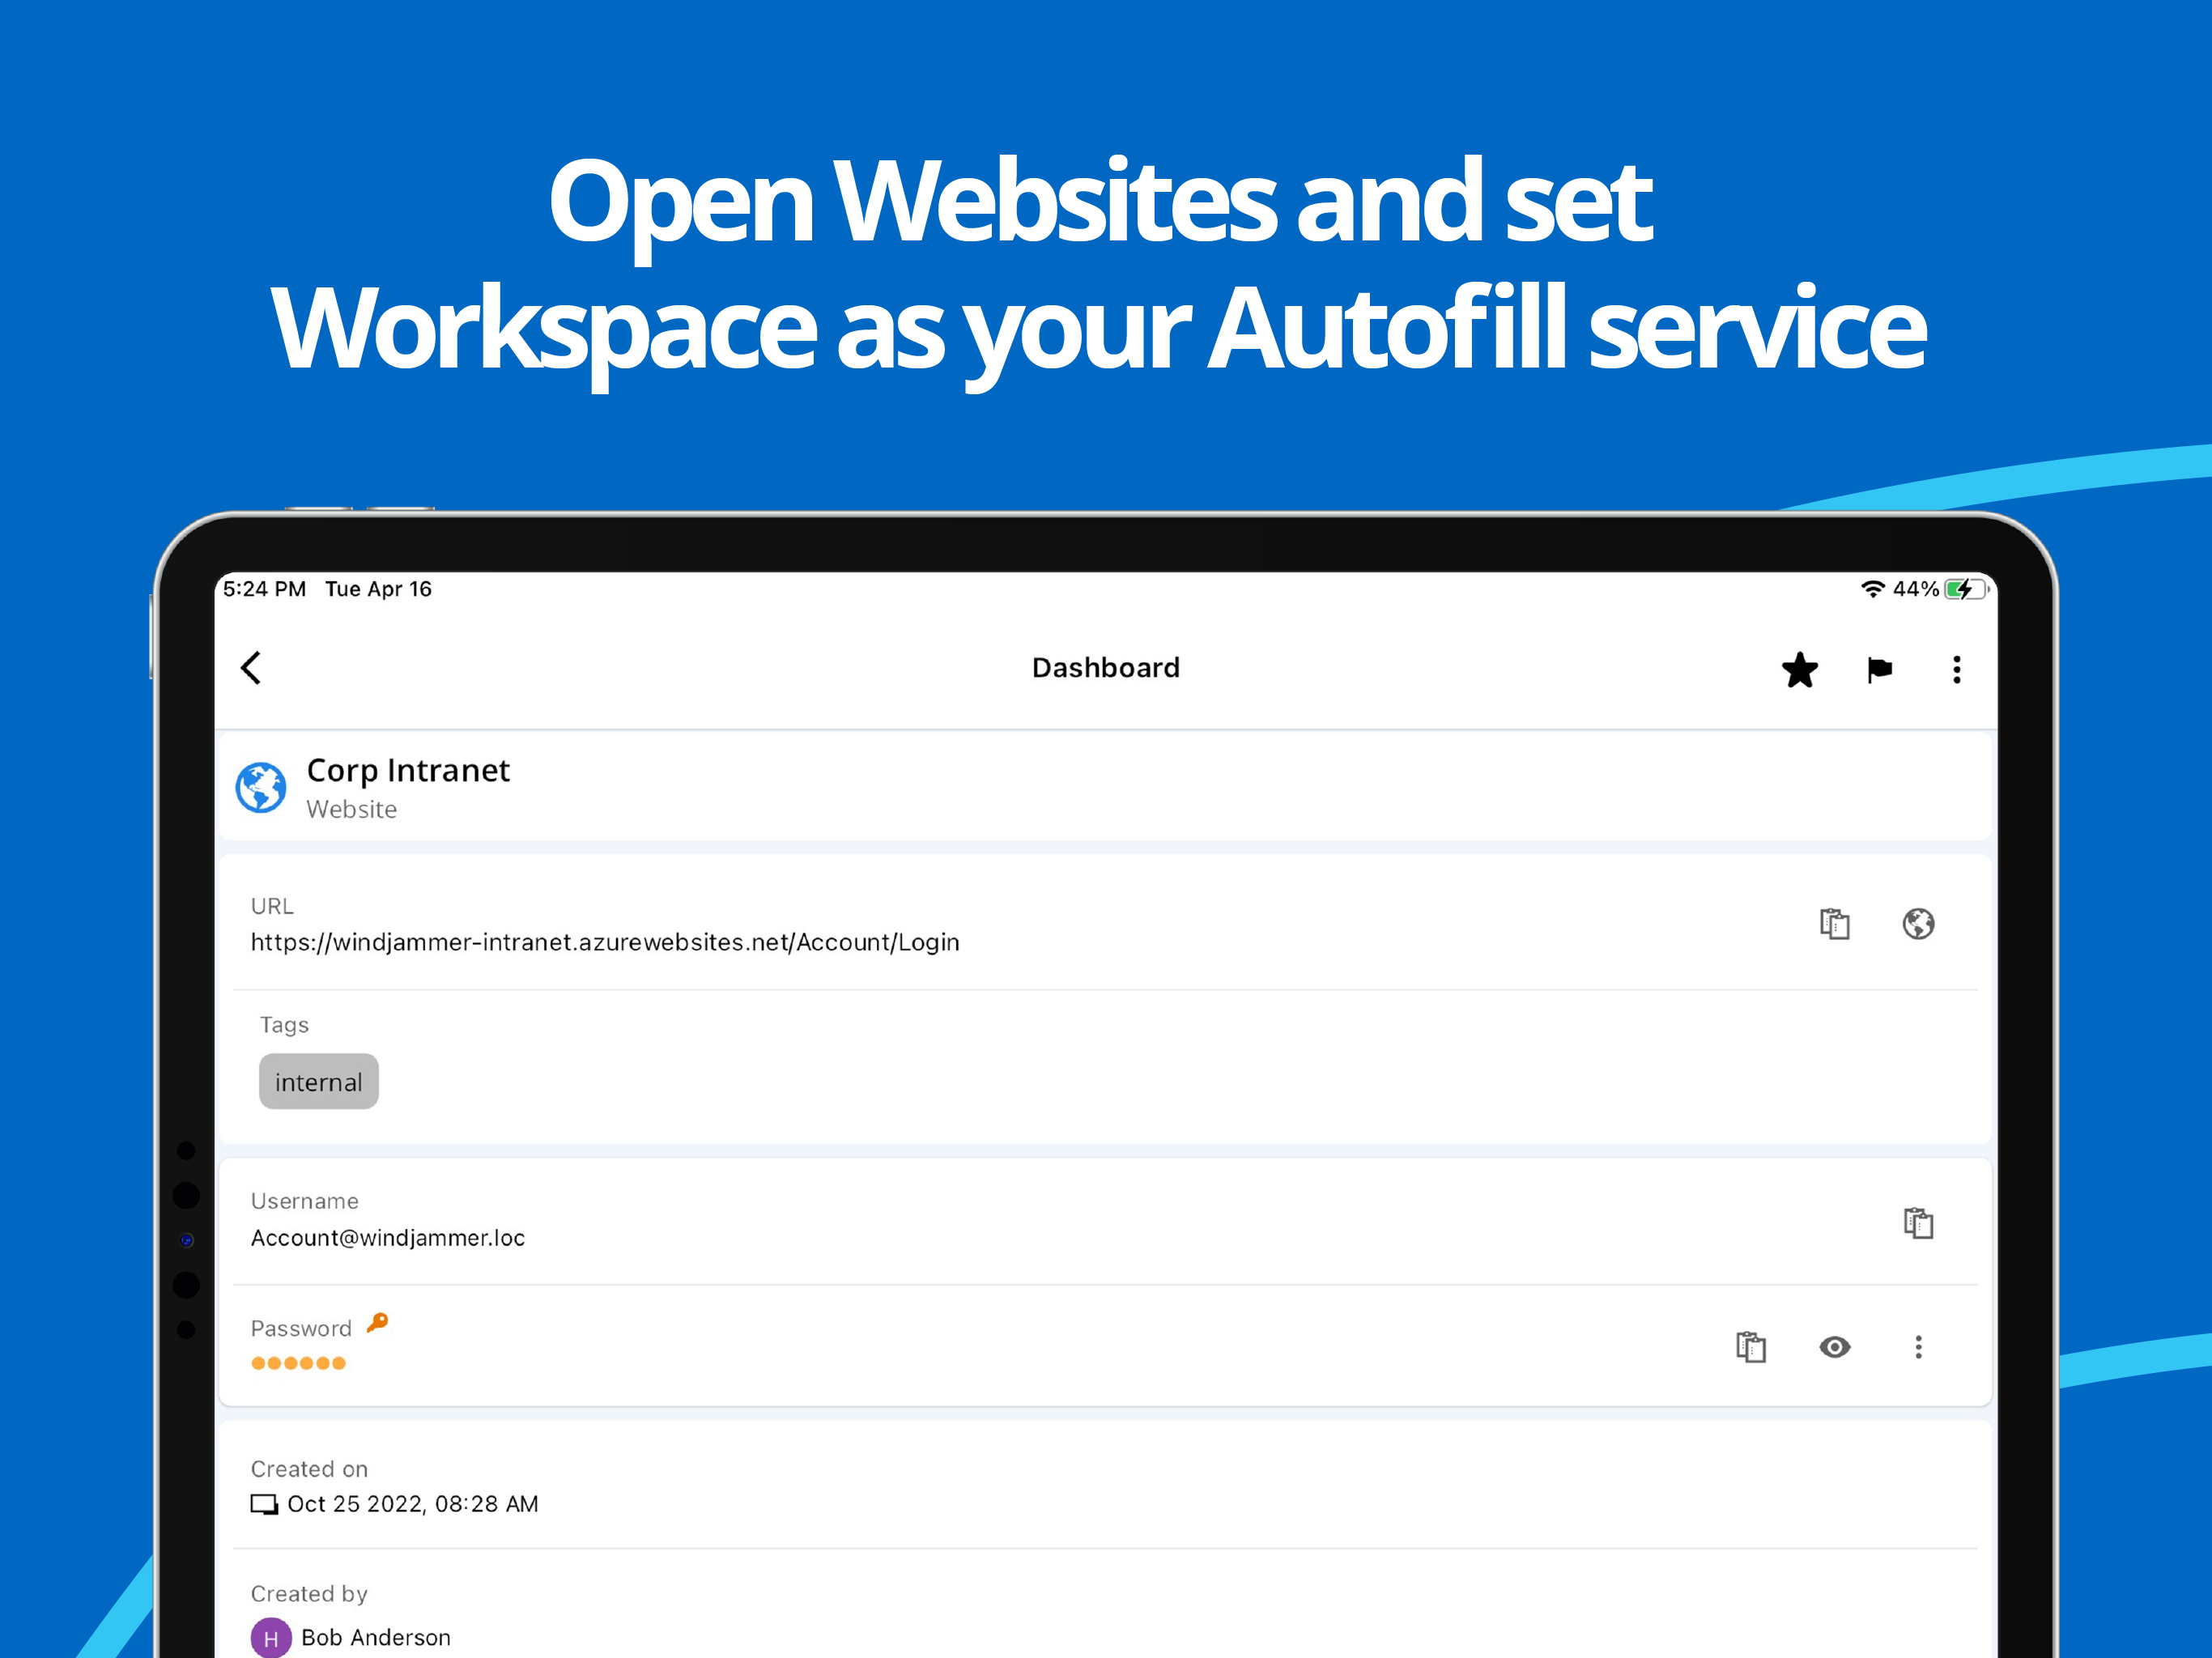Tap the Corp Intranet entry title

pyautogui.click(x=407, y=771)
